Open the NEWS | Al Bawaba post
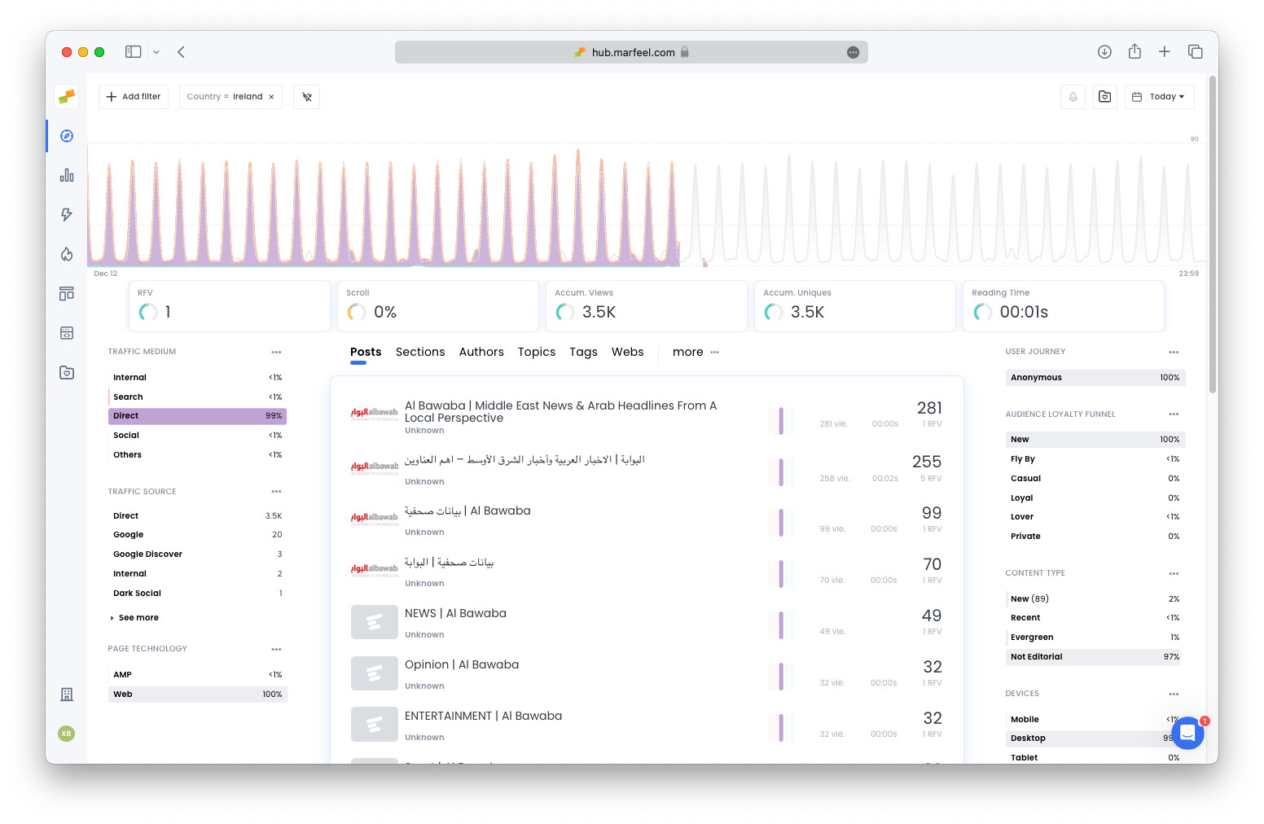The height and width of the screenshot is (824, 1264). pyautogui.click(x=455, y=614)
